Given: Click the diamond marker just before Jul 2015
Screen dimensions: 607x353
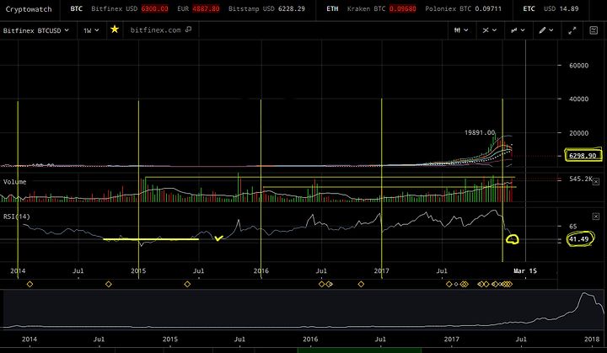Looking at the screenshot, I should tap(187, 284).
